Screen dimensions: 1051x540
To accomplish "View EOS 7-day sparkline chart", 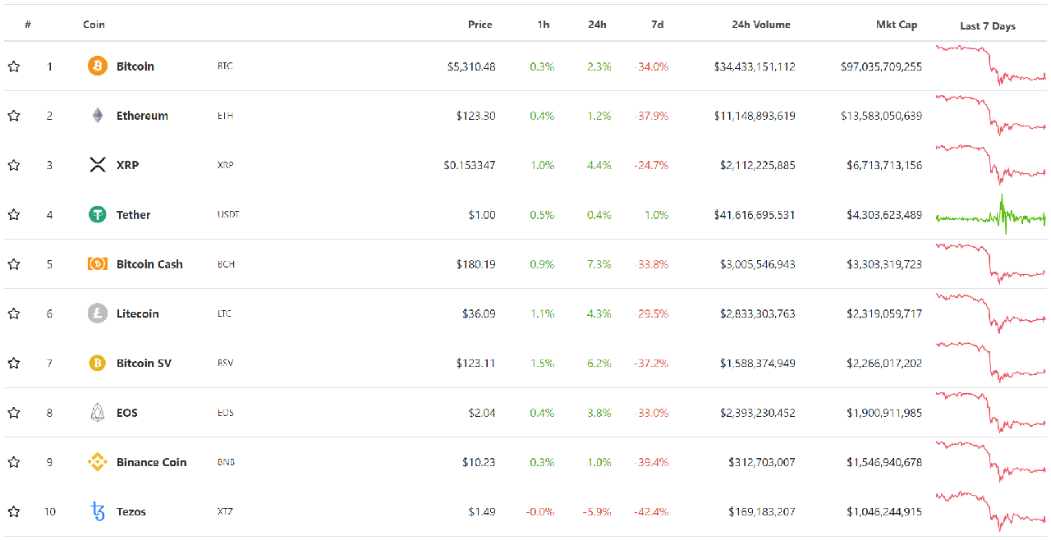I will (x=990, y=413).
